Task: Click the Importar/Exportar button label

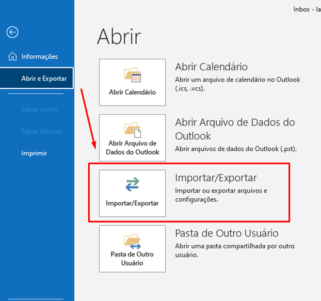Action: pyautogui.click(x=132, y=203)
